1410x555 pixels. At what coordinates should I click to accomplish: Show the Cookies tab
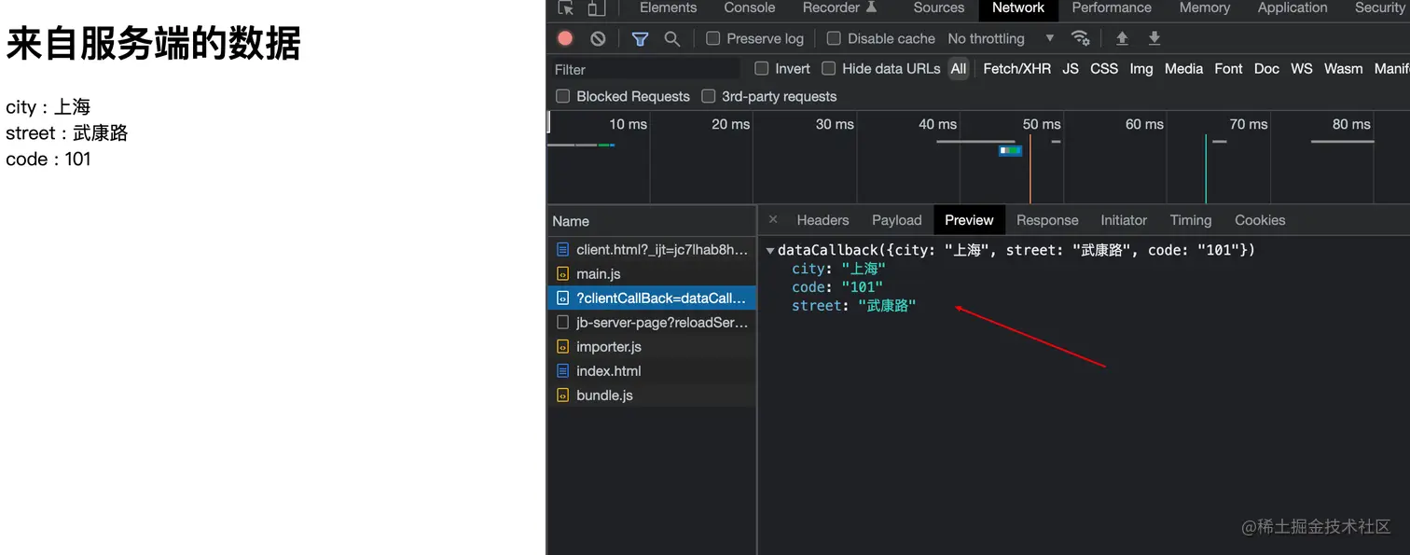coord(1260,220)
